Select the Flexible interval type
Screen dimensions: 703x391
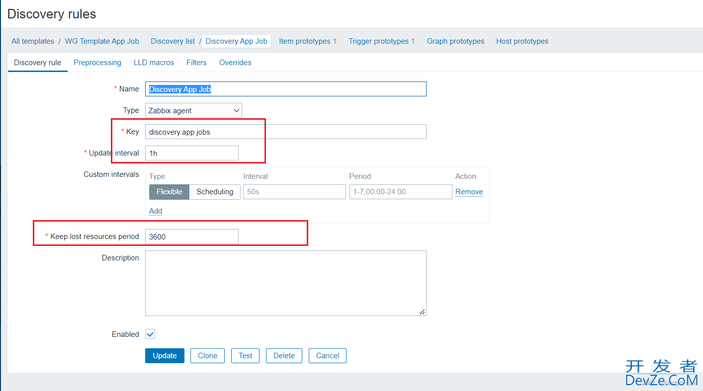169,192
